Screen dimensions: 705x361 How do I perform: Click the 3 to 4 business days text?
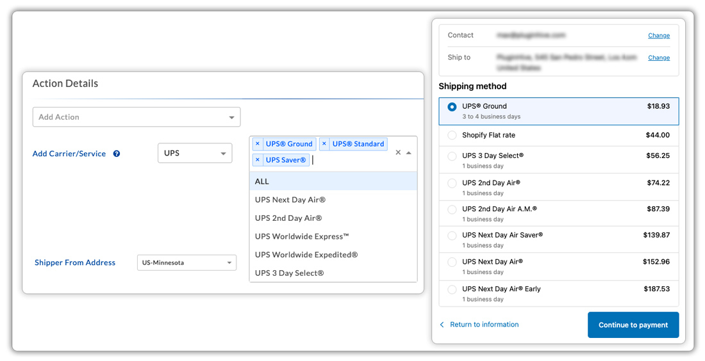pyautogui.click(x=492, y=116)
